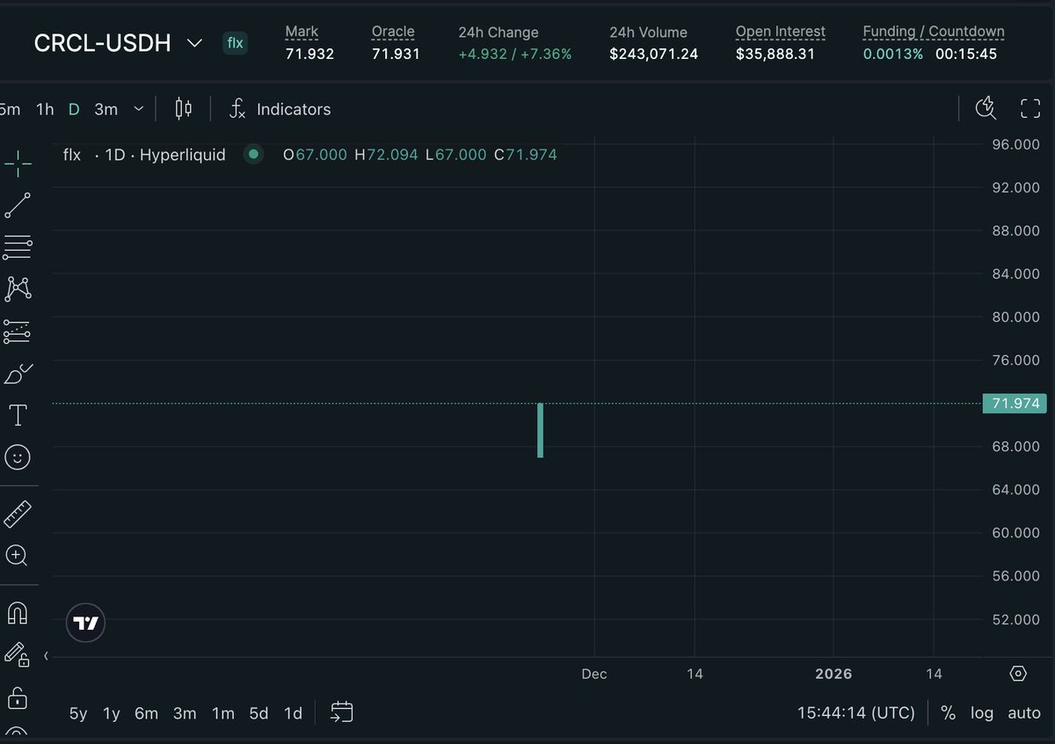Open chart scale settings gear

click(x=1018, y=674)
